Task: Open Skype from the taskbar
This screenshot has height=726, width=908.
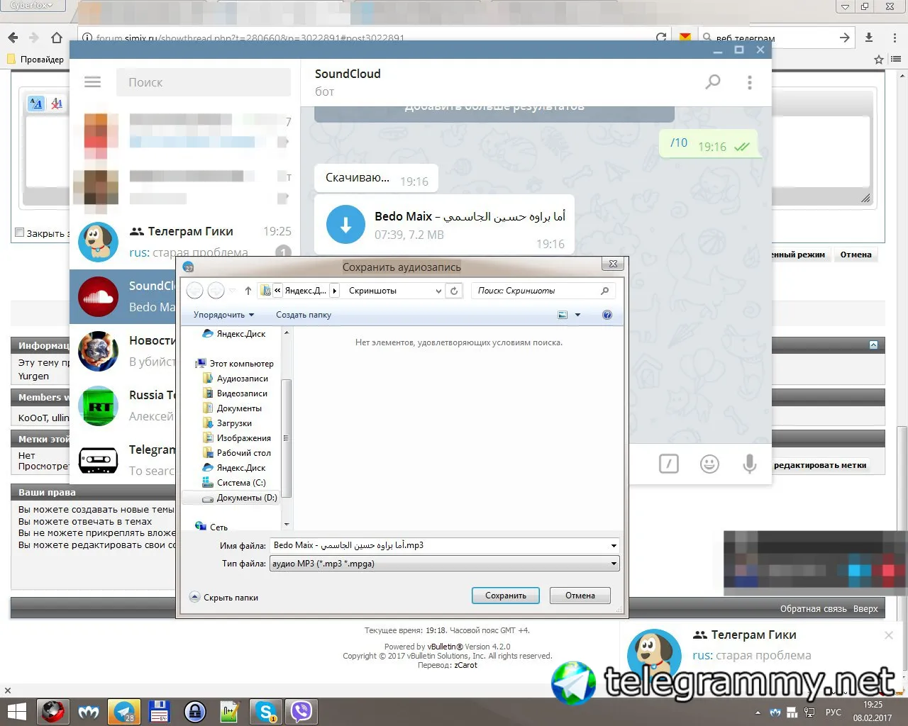Action: pyautogui.click(x=265, y=711)
